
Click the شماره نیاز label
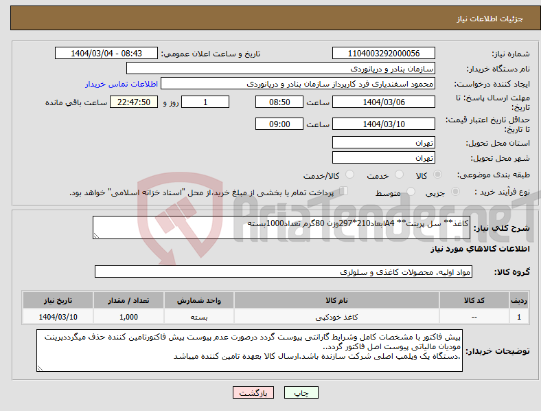click(511, 54)
